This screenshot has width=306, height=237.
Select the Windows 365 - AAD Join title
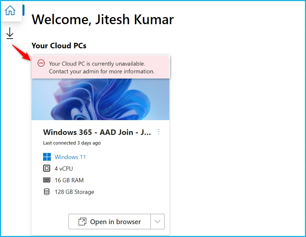click(x=97, y=132)
